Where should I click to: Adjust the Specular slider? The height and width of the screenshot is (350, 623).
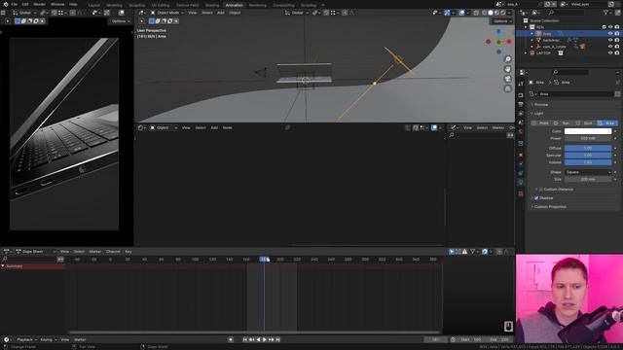588,156
